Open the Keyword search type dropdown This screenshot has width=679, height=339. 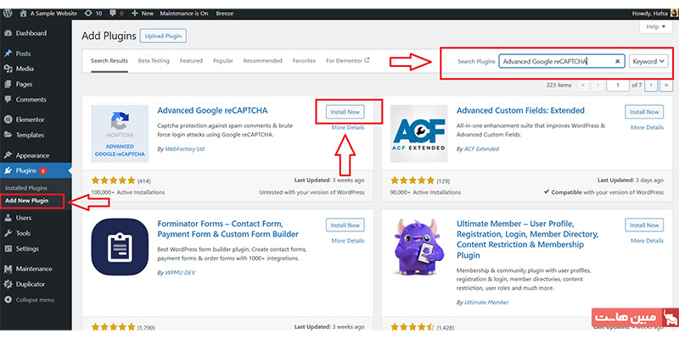click(x=648, y=61)
